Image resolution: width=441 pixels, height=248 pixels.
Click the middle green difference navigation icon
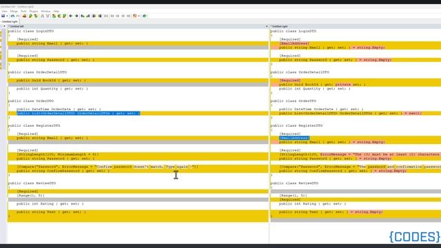click(59, 16)
